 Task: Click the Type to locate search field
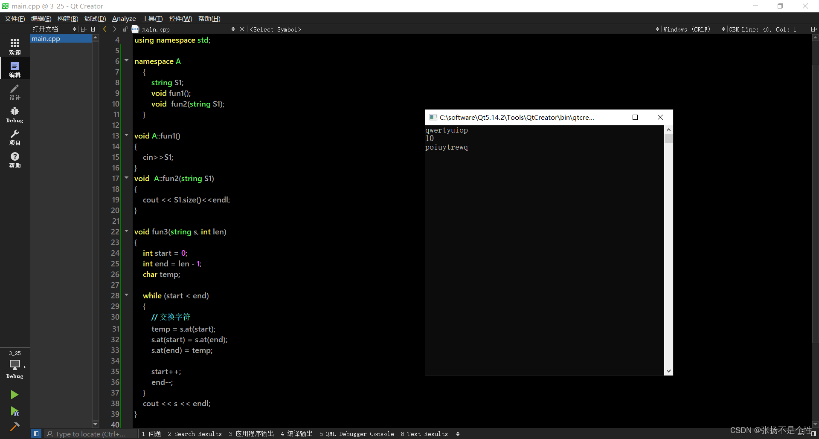point(90,433)
